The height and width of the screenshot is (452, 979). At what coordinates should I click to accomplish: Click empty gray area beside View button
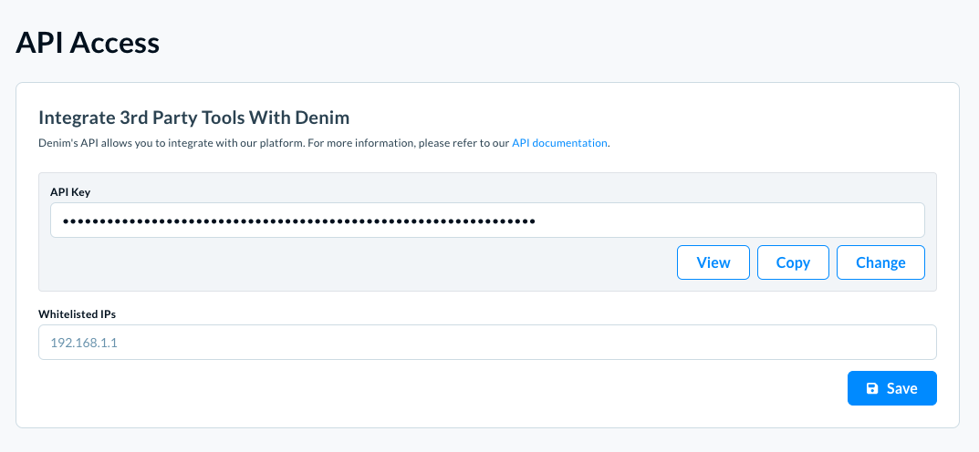click(x=356, y=263)
